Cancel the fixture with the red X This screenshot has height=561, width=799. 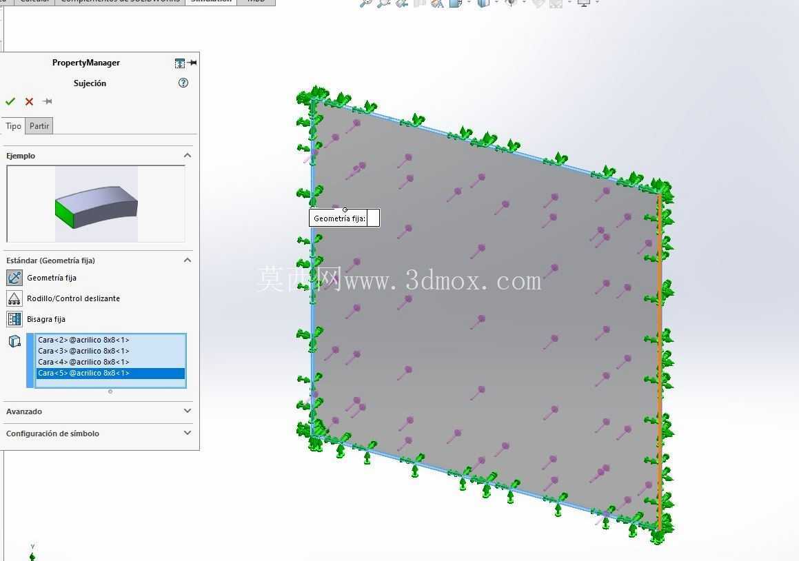click(x=29, y=101)
